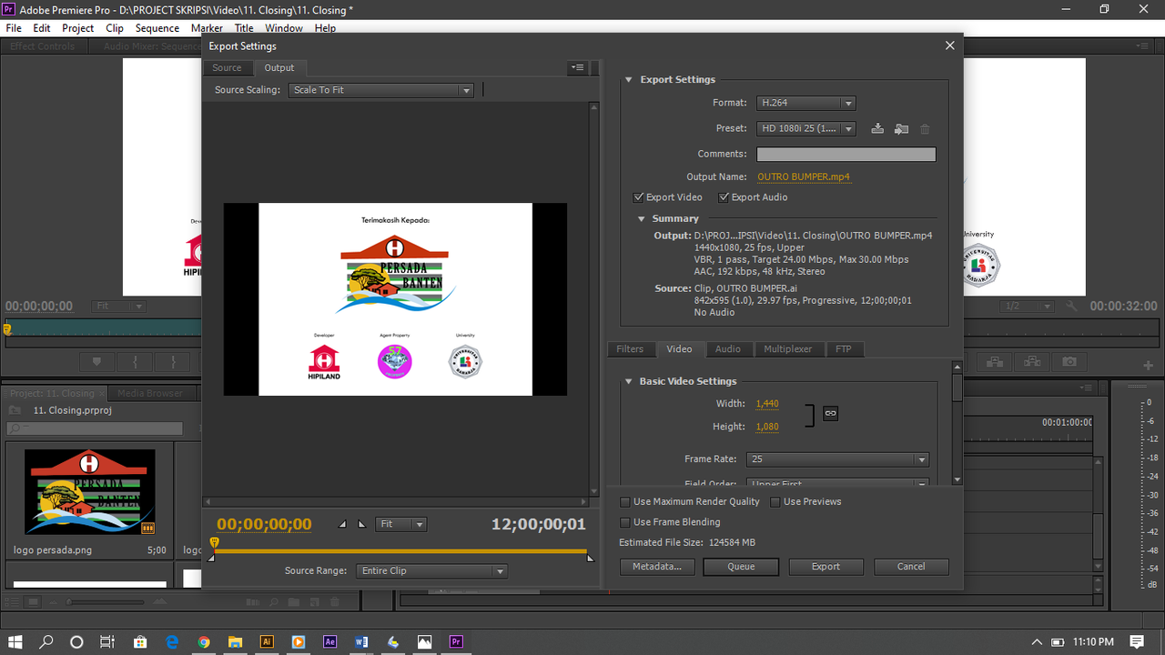The image size is (1165, 655).
Task: Click the orange export preview time bar
Action: (x=400, y=551)
